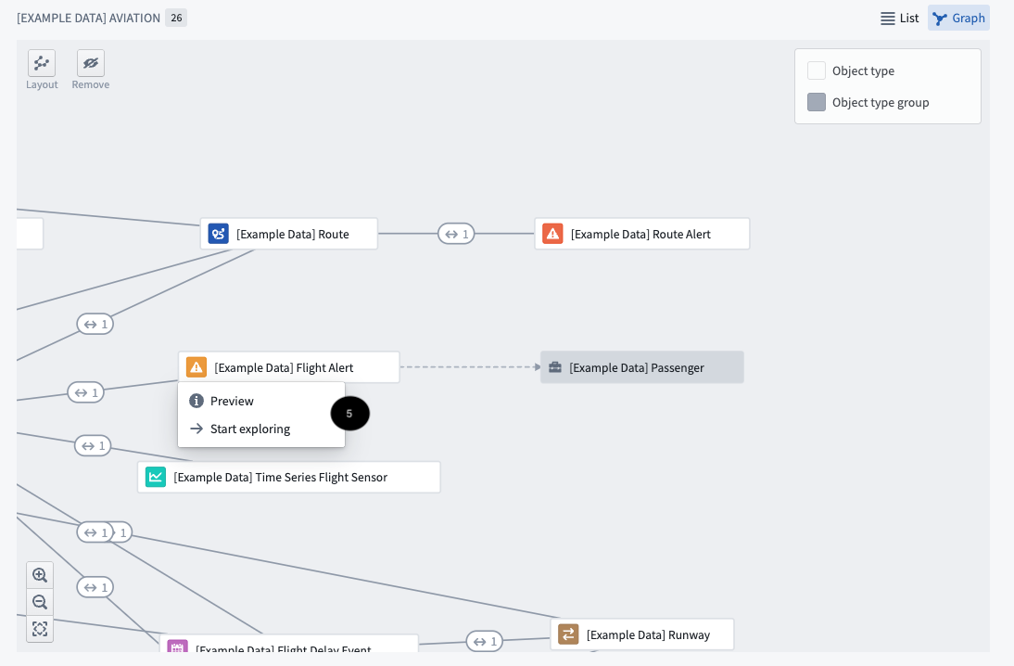Image resolution: width=1014 pixels, height=666 pixels.
Task: Click the Route node's blue icon
Action: [219, 234]
